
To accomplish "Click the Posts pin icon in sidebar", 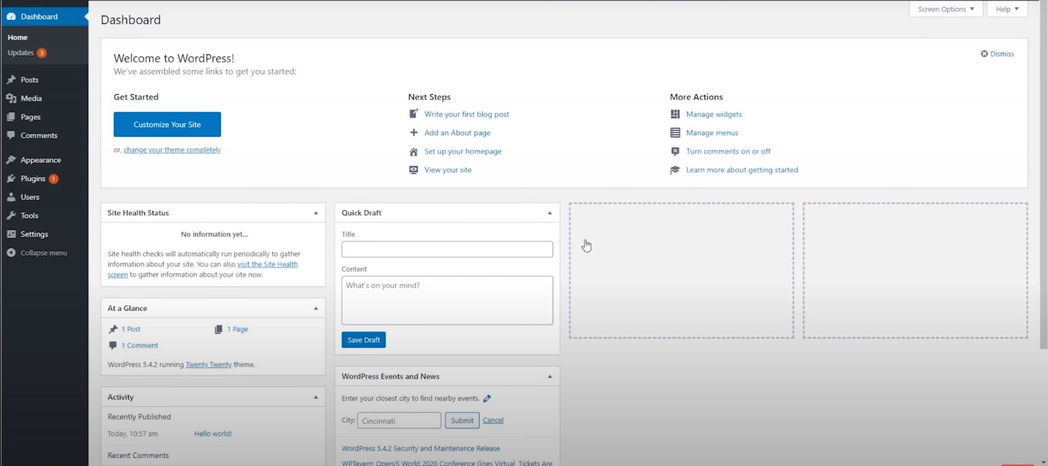I will [11, 80].
